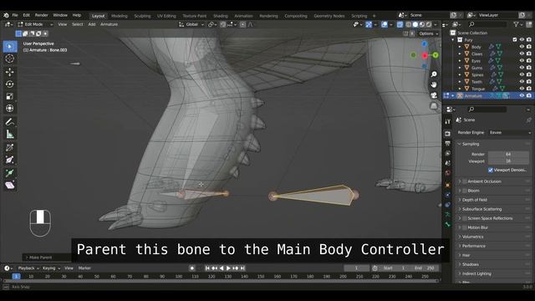Select the Scale tool
The height and width of the screenshot is (301, 535).
(9, 96)
